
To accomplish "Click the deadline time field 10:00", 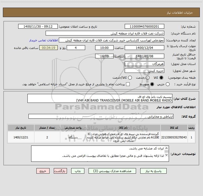I will point(104,48).
